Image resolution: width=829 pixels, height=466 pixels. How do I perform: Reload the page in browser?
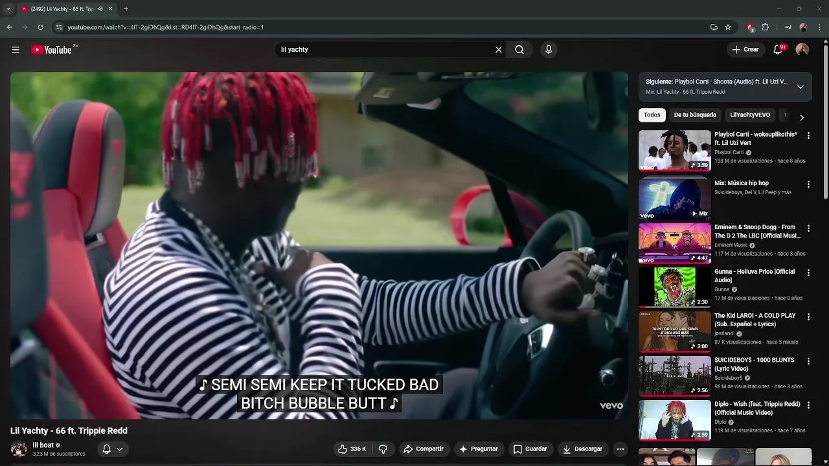[x=40, y=27]
